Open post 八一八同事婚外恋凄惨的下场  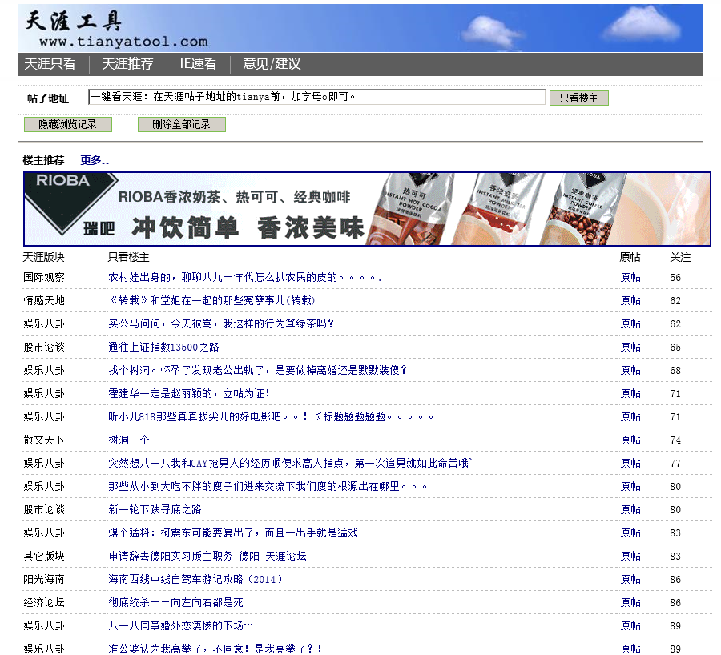[x=181, y=625]
